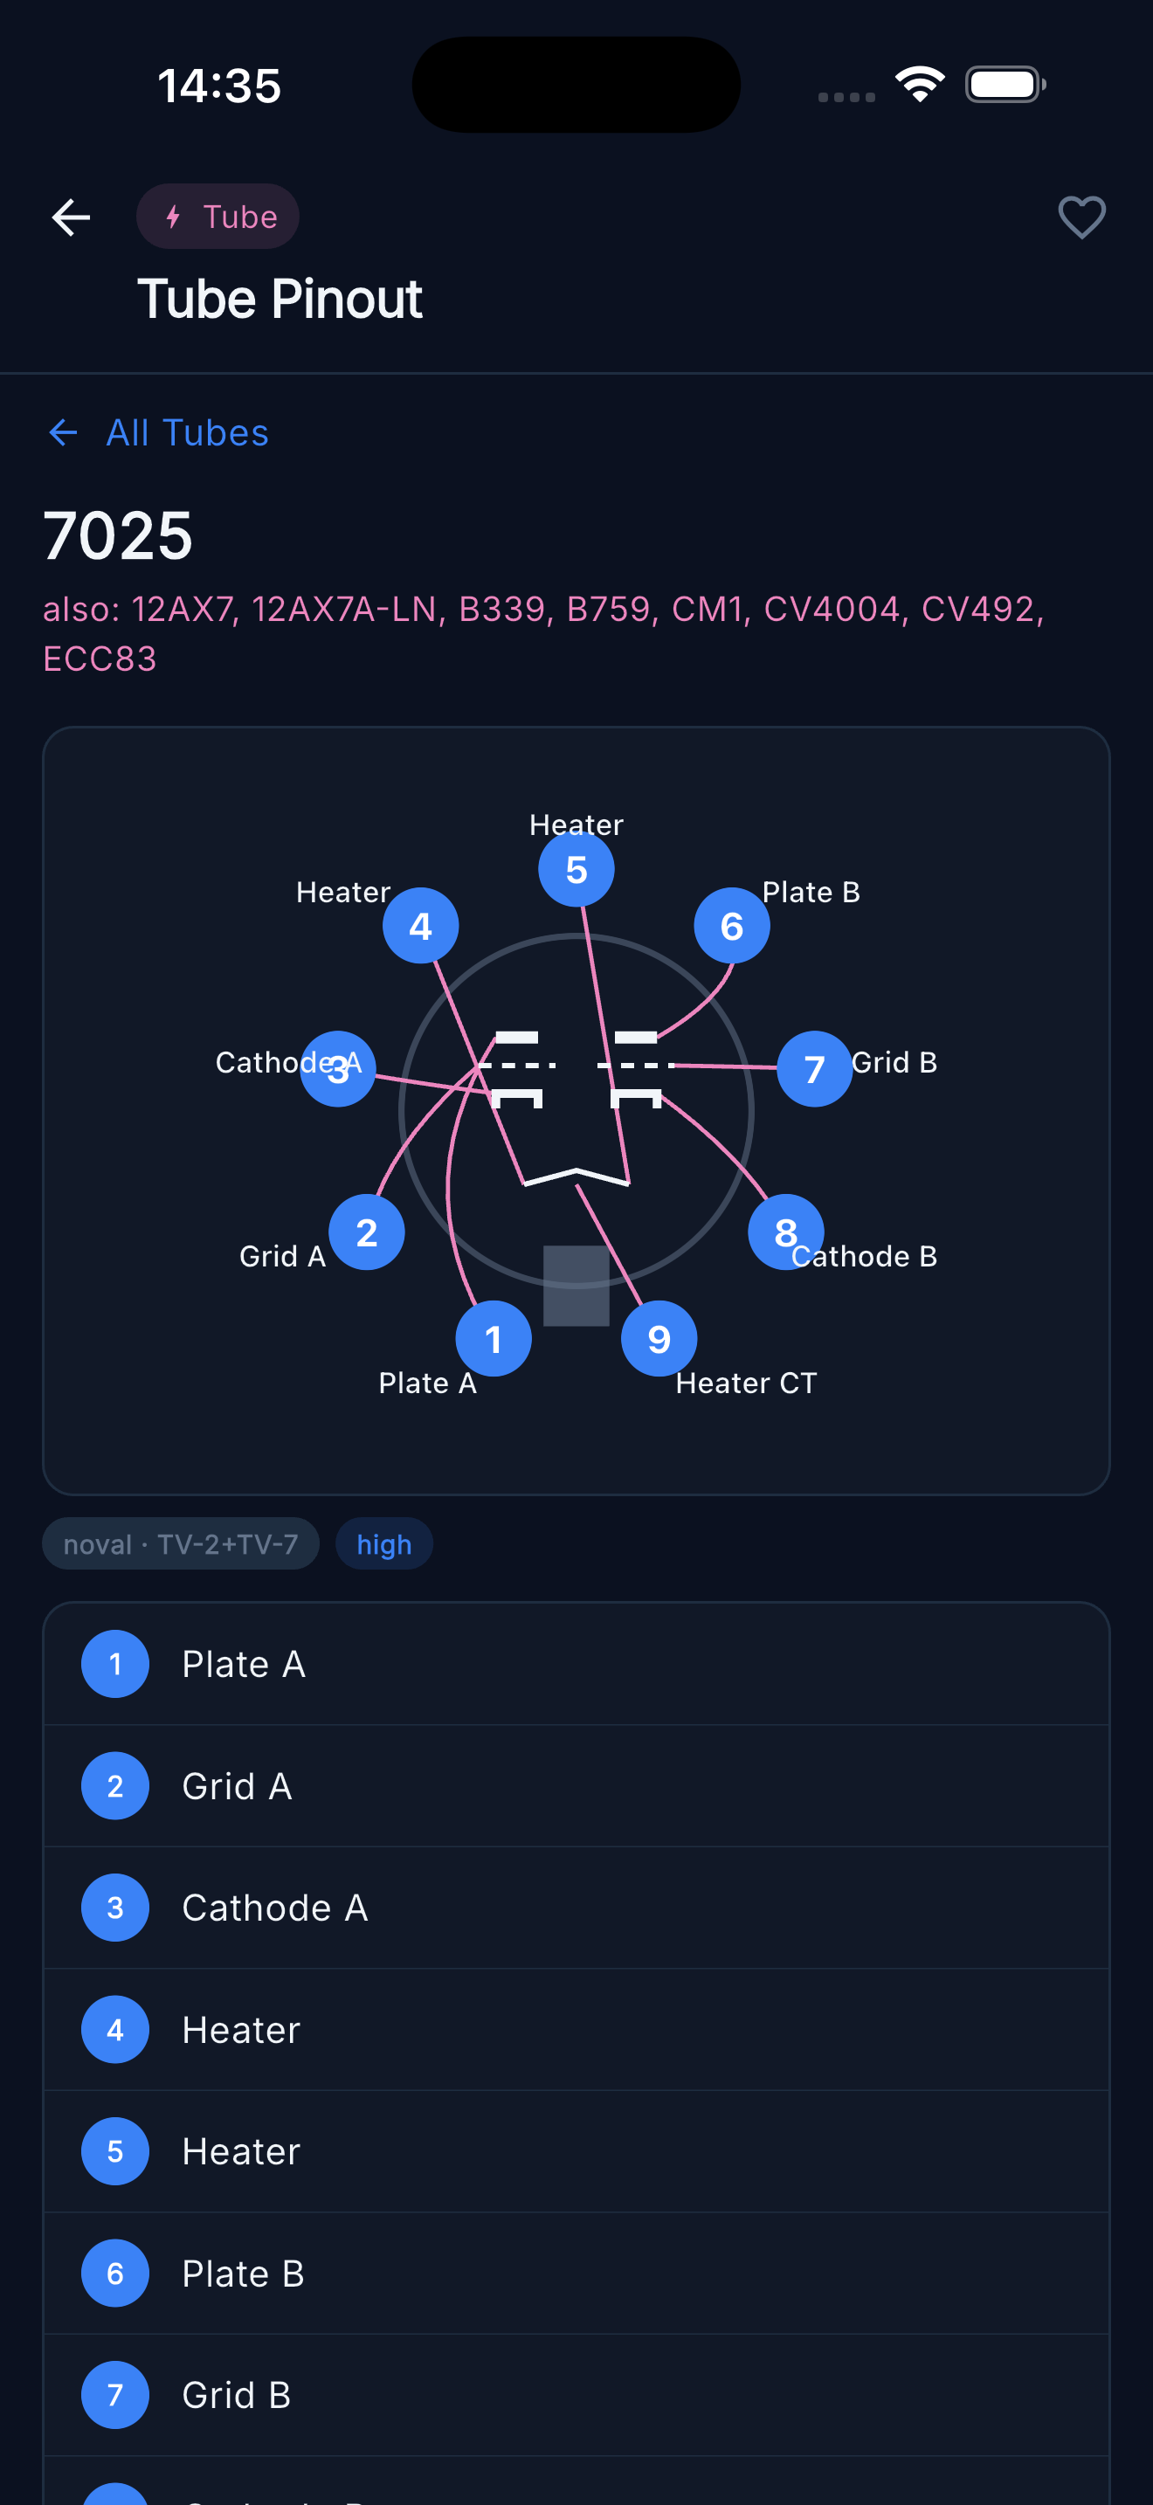This screenshot has width=1153, height=2505.
Task: Select pin 5 Heater in the diagram
Action: [x=576, y=868]
